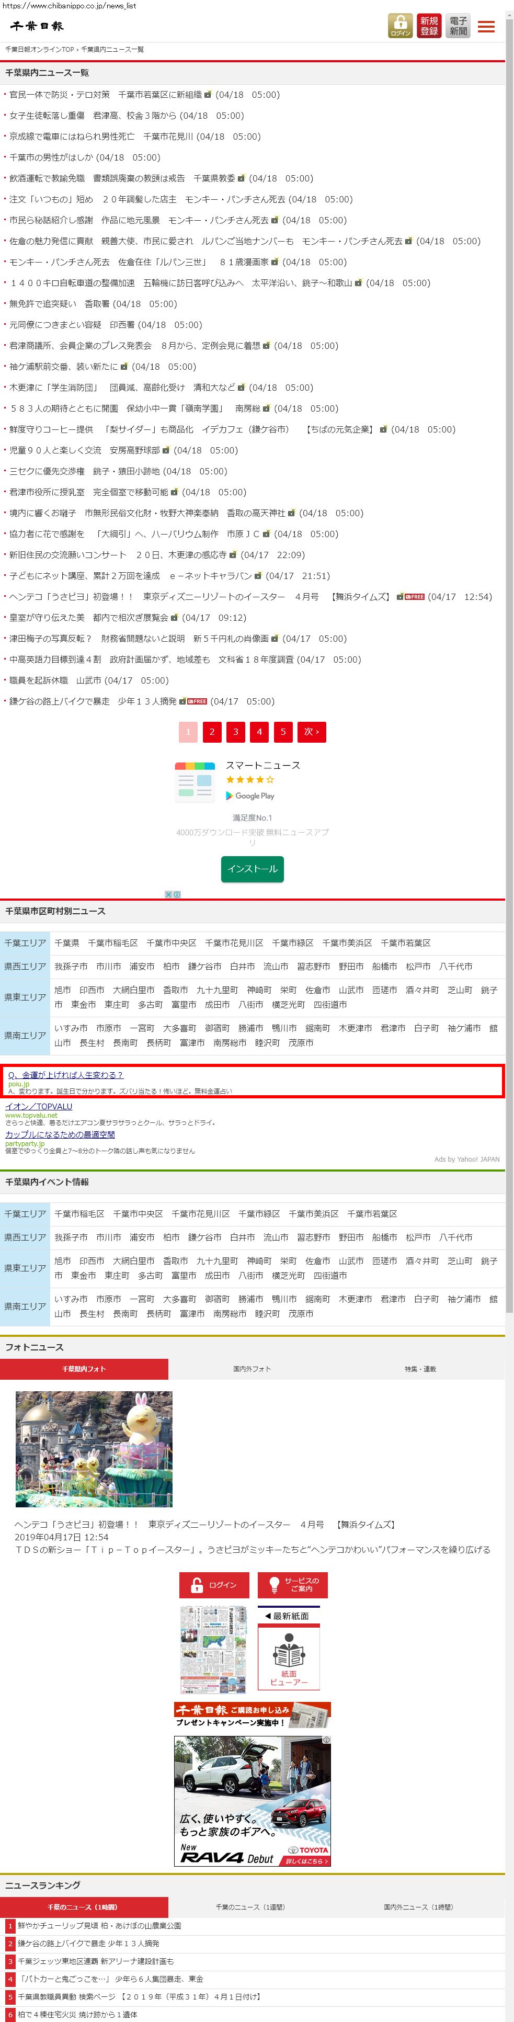The width and height of the screenshot is (514, 2022).
Task: Open the 千葉日報オンラインTOP breadcrumb link
Action: click(x=40, y=50)
